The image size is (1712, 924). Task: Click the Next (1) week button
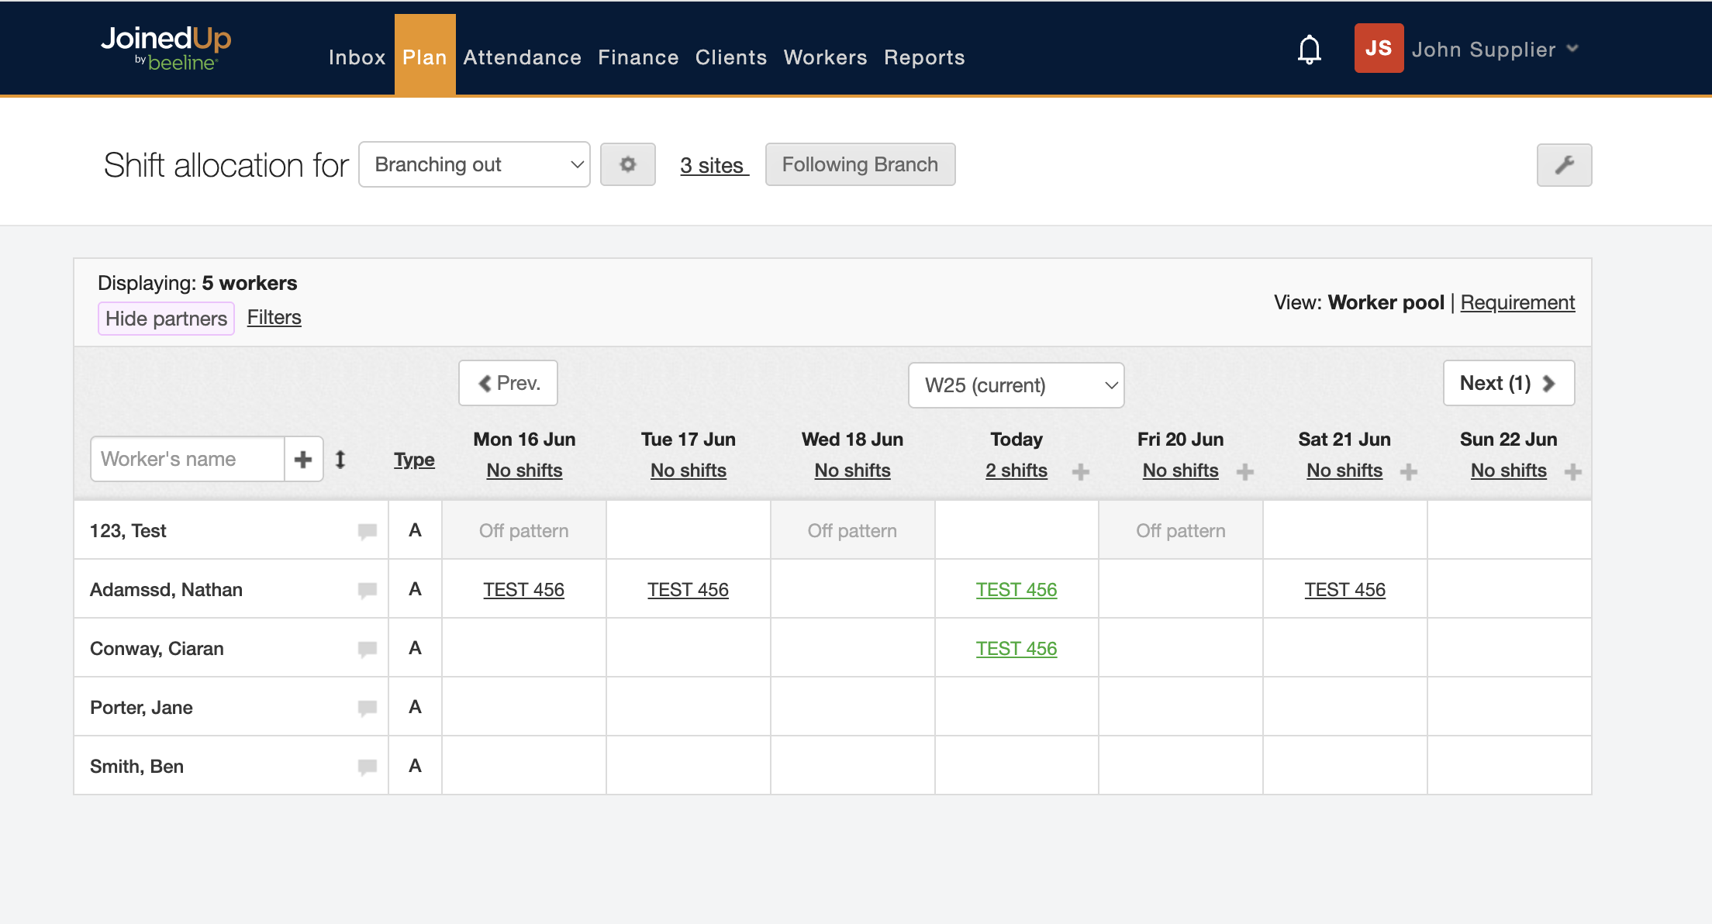coord(1507,383)
